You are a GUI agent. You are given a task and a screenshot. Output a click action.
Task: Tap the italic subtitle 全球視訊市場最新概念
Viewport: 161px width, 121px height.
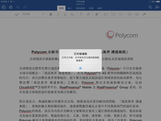(44, 59)
